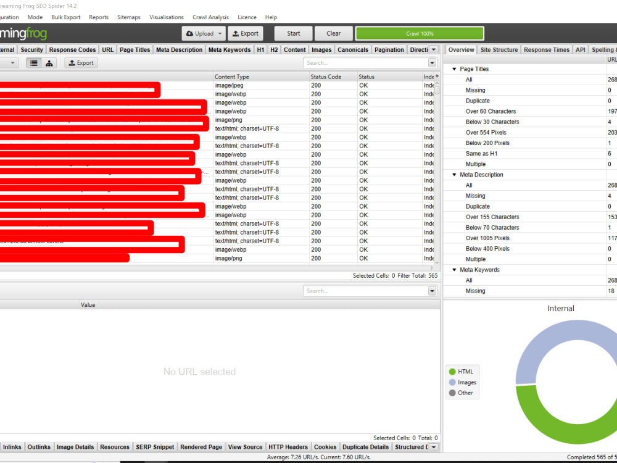This screenshot has width=617, height=463.
Task: Click the Clear button
Action: pos(334,33)
